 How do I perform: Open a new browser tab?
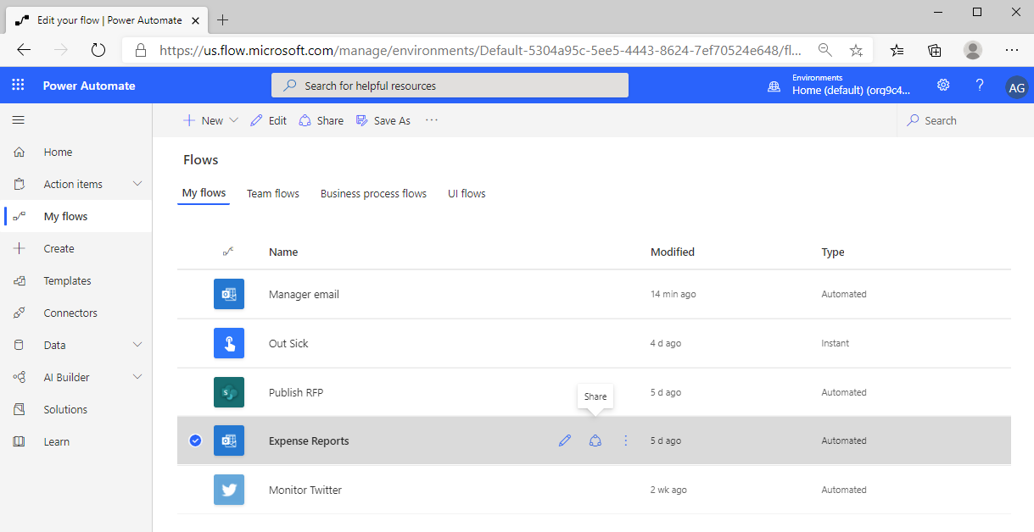223,19
